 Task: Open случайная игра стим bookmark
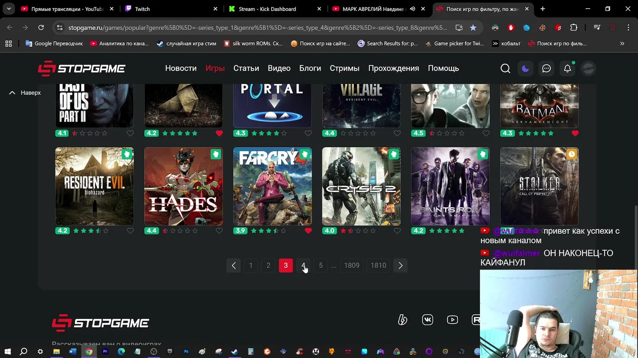pos(186,44)
